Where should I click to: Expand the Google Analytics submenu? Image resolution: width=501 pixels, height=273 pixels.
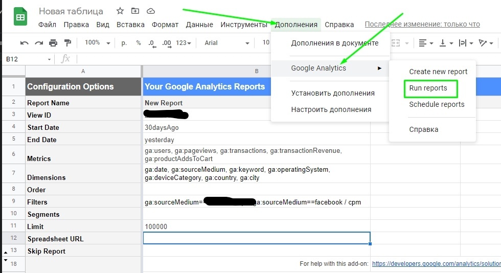[330, 68]
